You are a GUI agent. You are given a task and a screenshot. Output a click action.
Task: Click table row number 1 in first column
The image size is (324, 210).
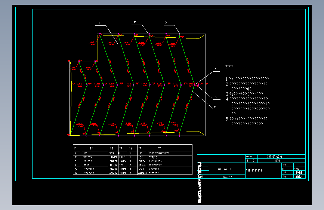click(76, 153)
